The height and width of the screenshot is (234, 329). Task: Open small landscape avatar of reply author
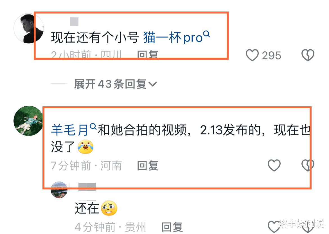[x=59, y=190]
